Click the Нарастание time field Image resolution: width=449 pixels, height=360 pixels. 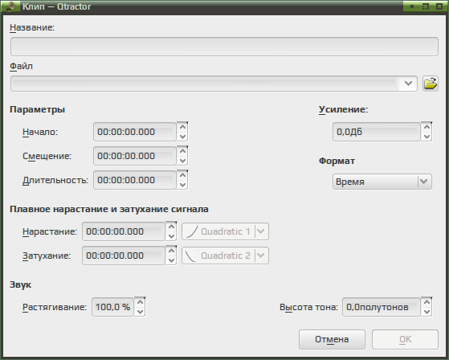tap(124, 231)
